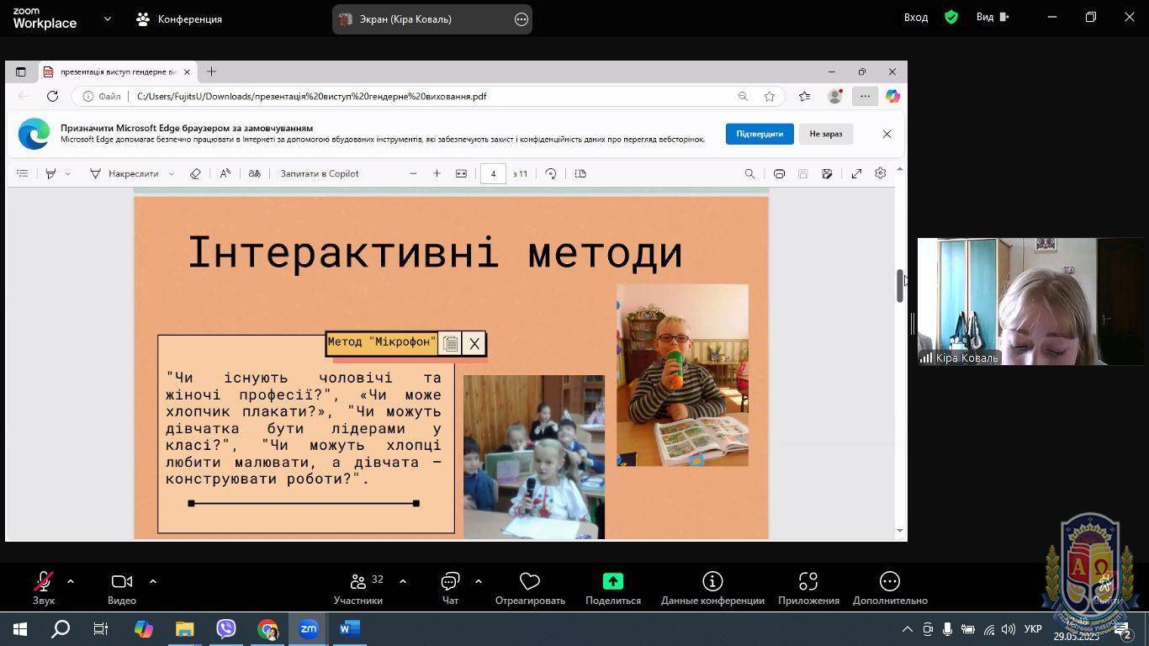Toggle the PDF table of contents

point(23,173)
